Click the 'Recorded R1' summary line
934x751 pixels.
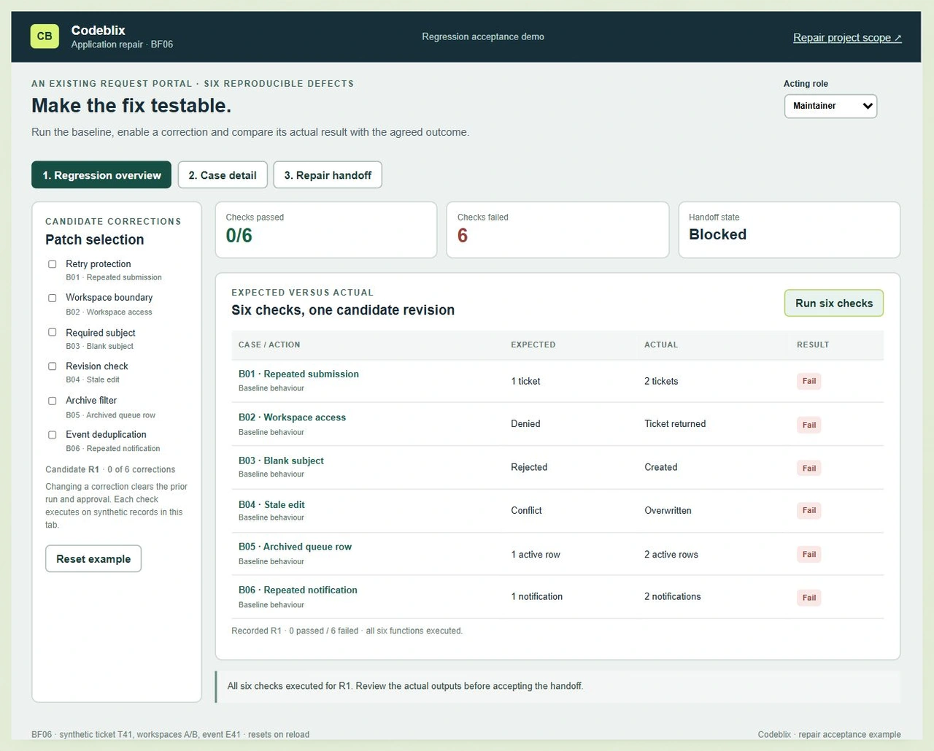coord(347,631)
